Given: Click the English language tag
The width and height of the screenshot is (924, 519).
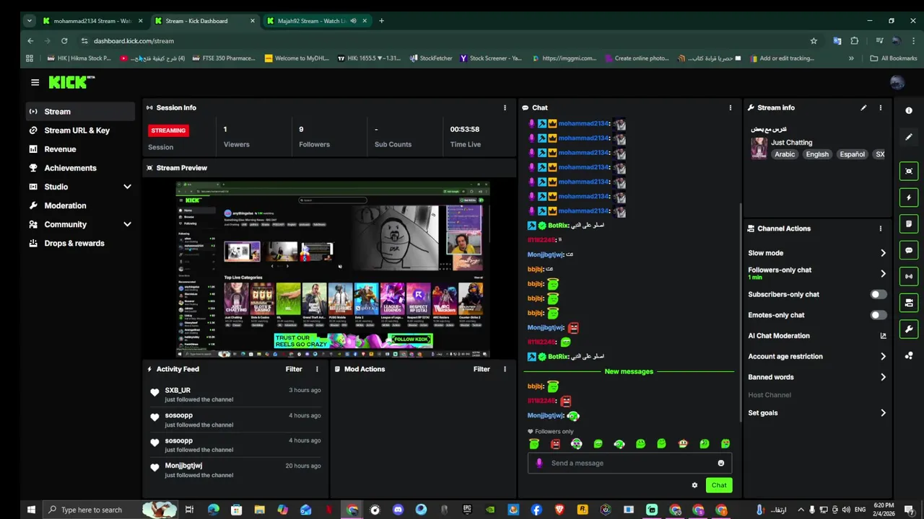Looking at the screenshot, I should [817, 154].
